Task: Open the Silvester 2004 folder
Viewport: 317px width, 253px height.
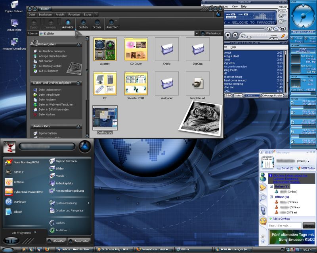Action: (x=136, y=83)
